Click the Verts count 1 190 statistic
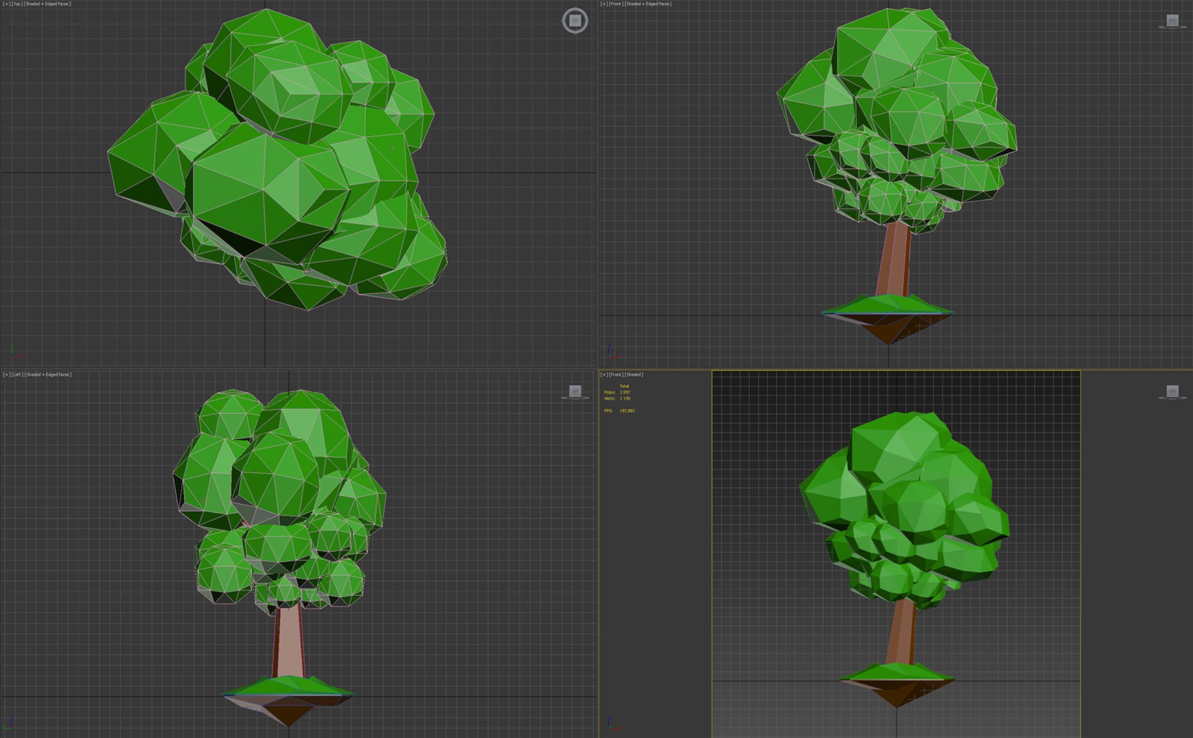Image resolution: width=1193 pixels, height=738 pixels. (617, 398)
